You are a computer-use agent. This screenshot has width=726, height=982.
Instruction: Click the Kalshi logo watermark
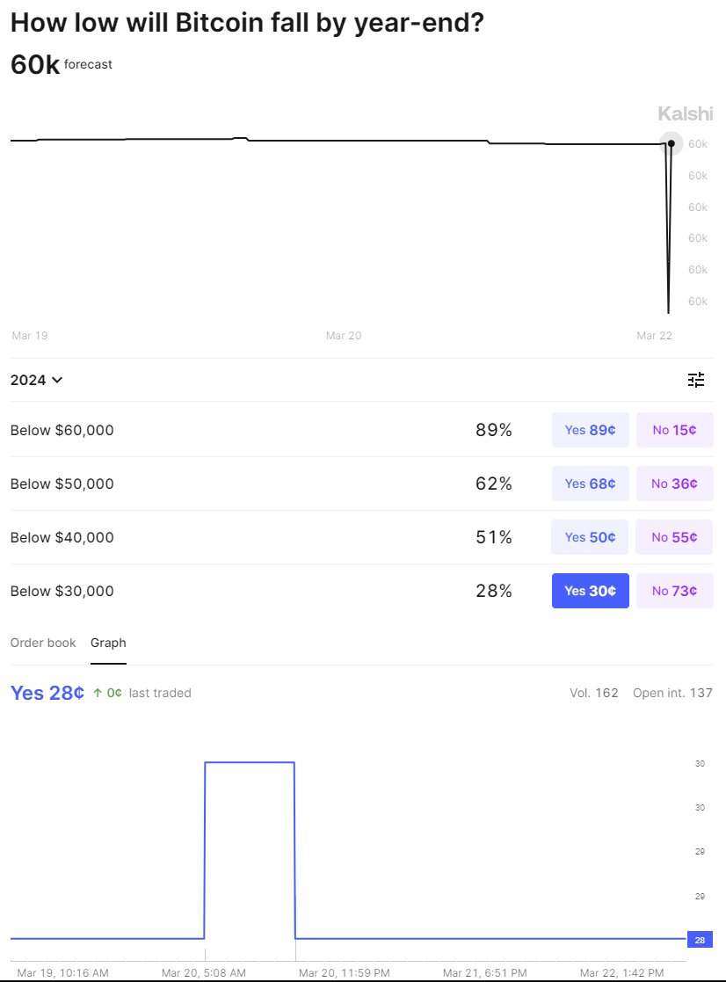(x=686, y=113)
